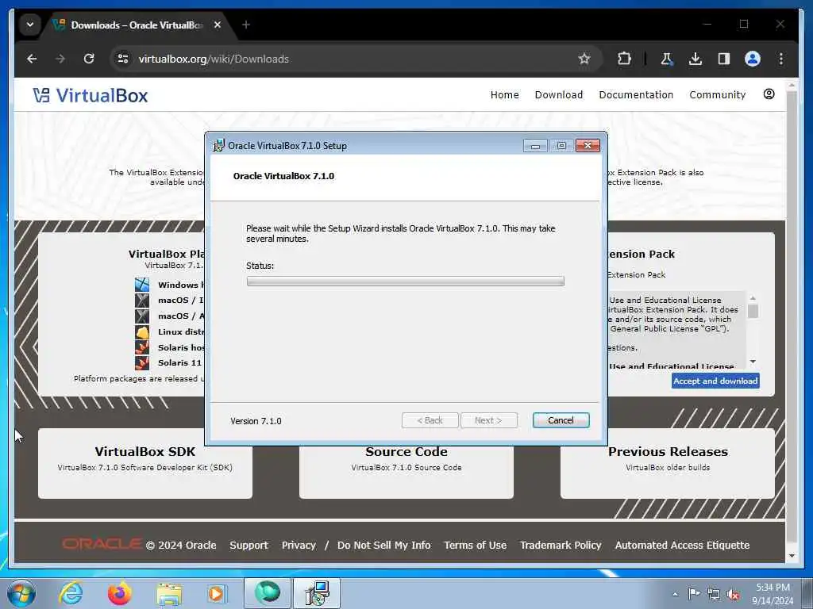The width and height of the screenshot is (813, 609).
Task: Open Windows Media Player on the taskbar
Action: tap(218, 593)
